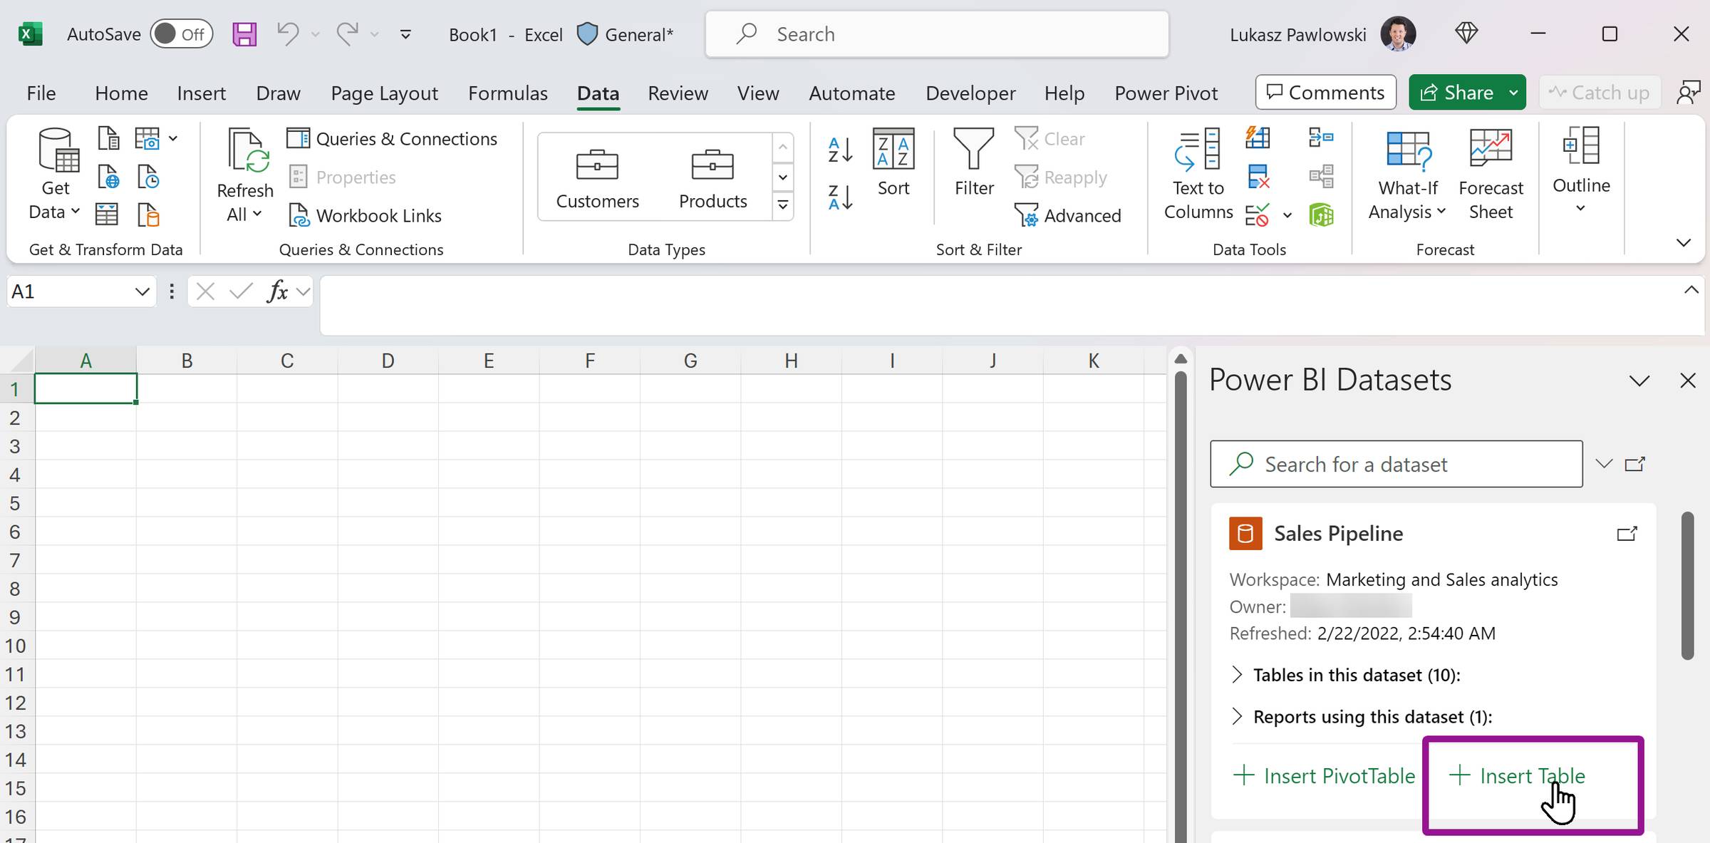1710x843 pixels.
Task: Open Power BI Datasets pane options
Action: point(1639,381)
